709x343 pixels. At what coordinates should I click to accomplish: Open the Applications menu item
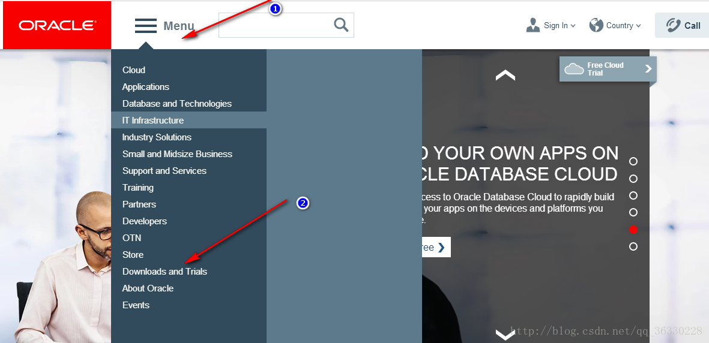(x=146, y=87)
